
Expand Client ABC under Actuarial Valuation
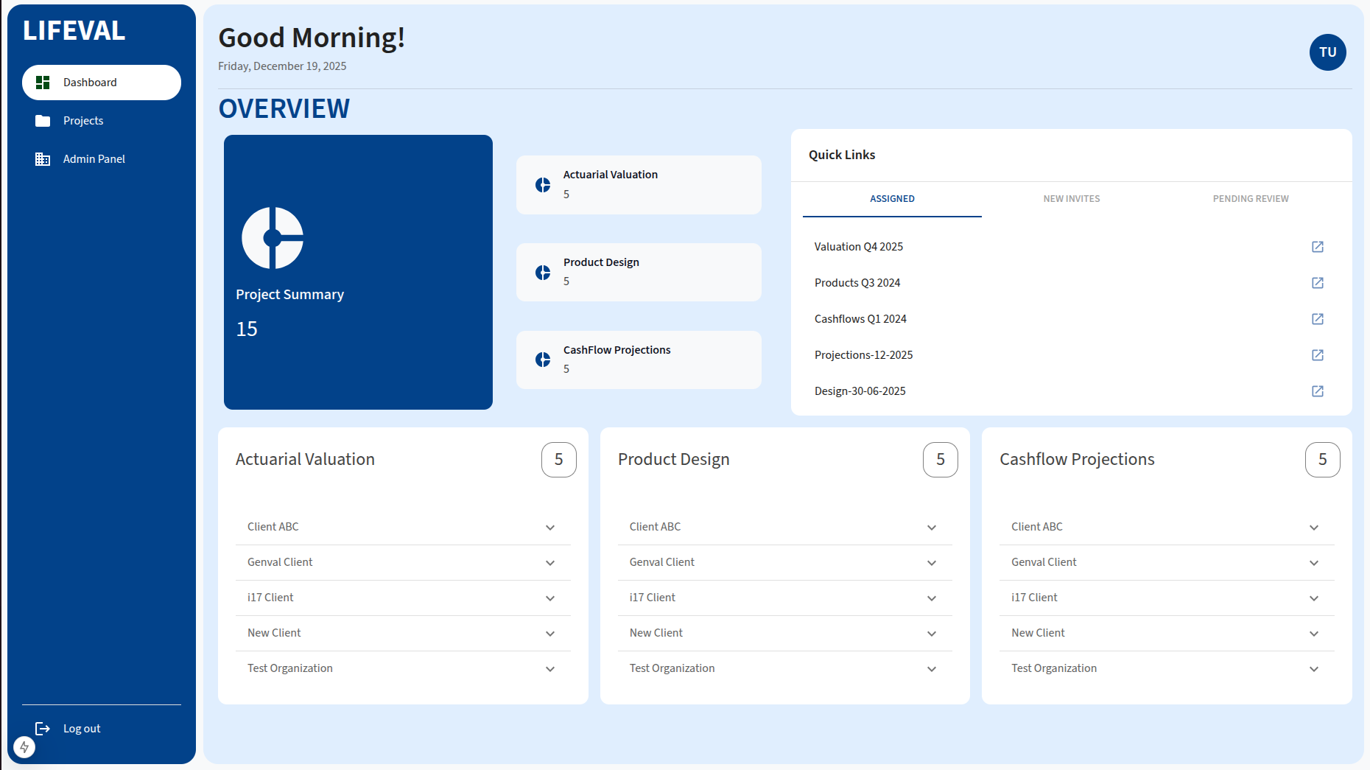(x=550, y=528)
